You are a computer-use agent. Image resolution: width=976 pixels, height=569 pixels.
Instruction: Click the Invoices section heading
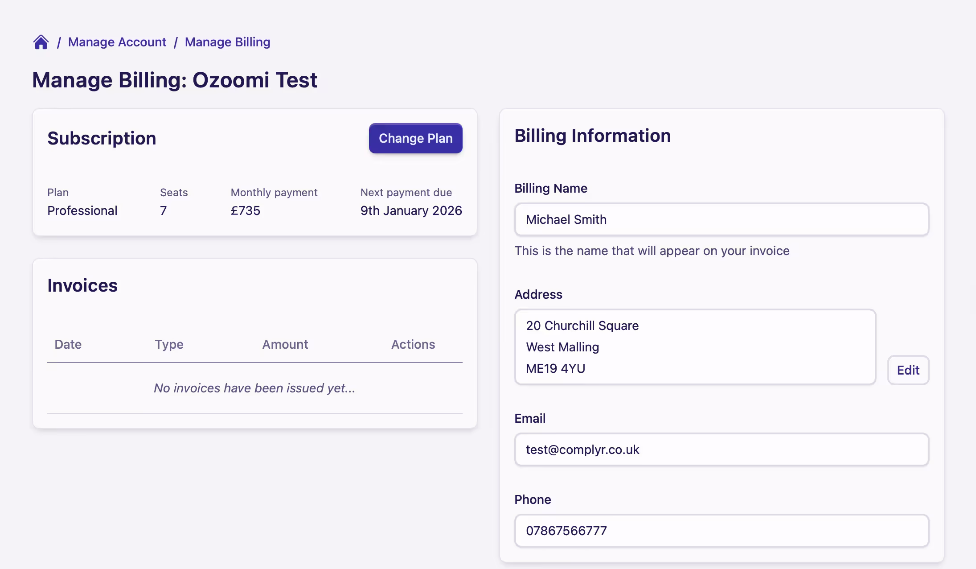pyautogui.click(x=83, y=285)
